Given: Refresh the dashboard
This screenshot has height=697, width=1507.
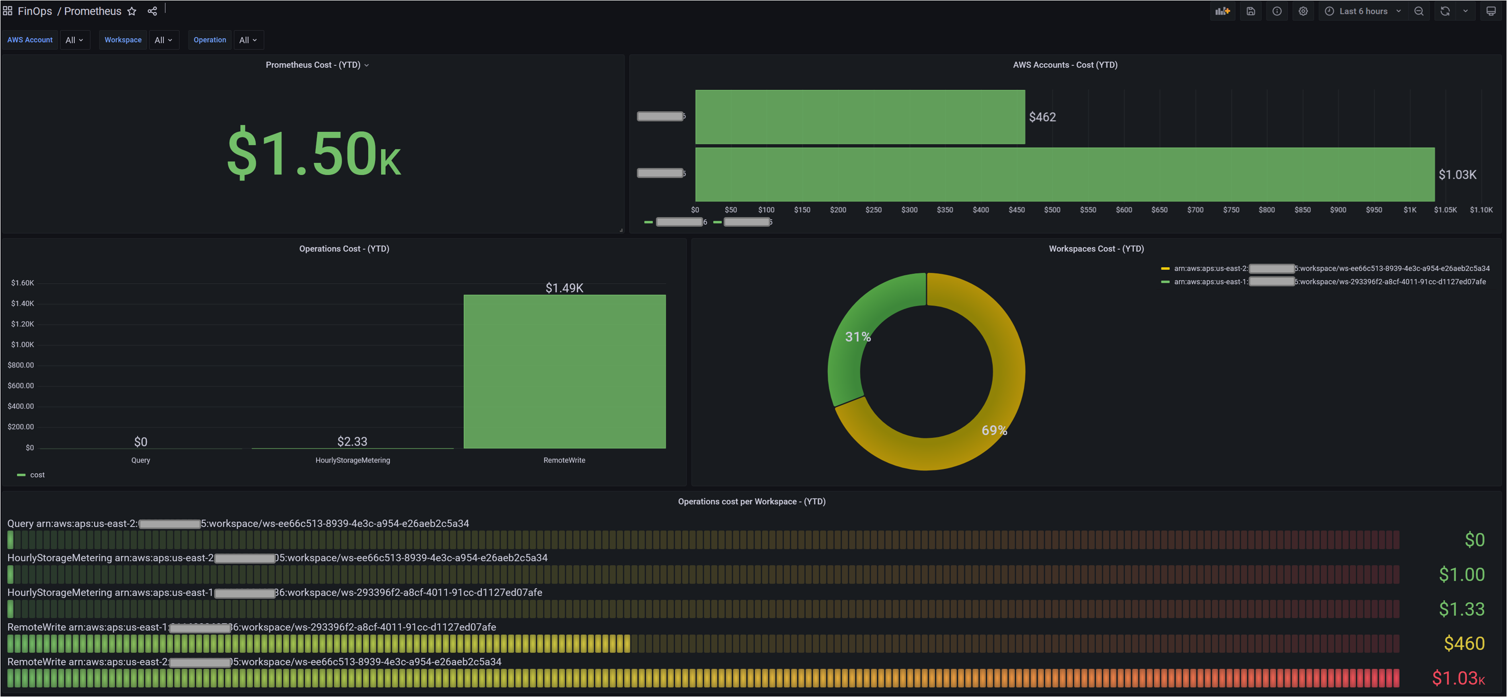Looking at the screenshot, I should [x=1445, y=11].
